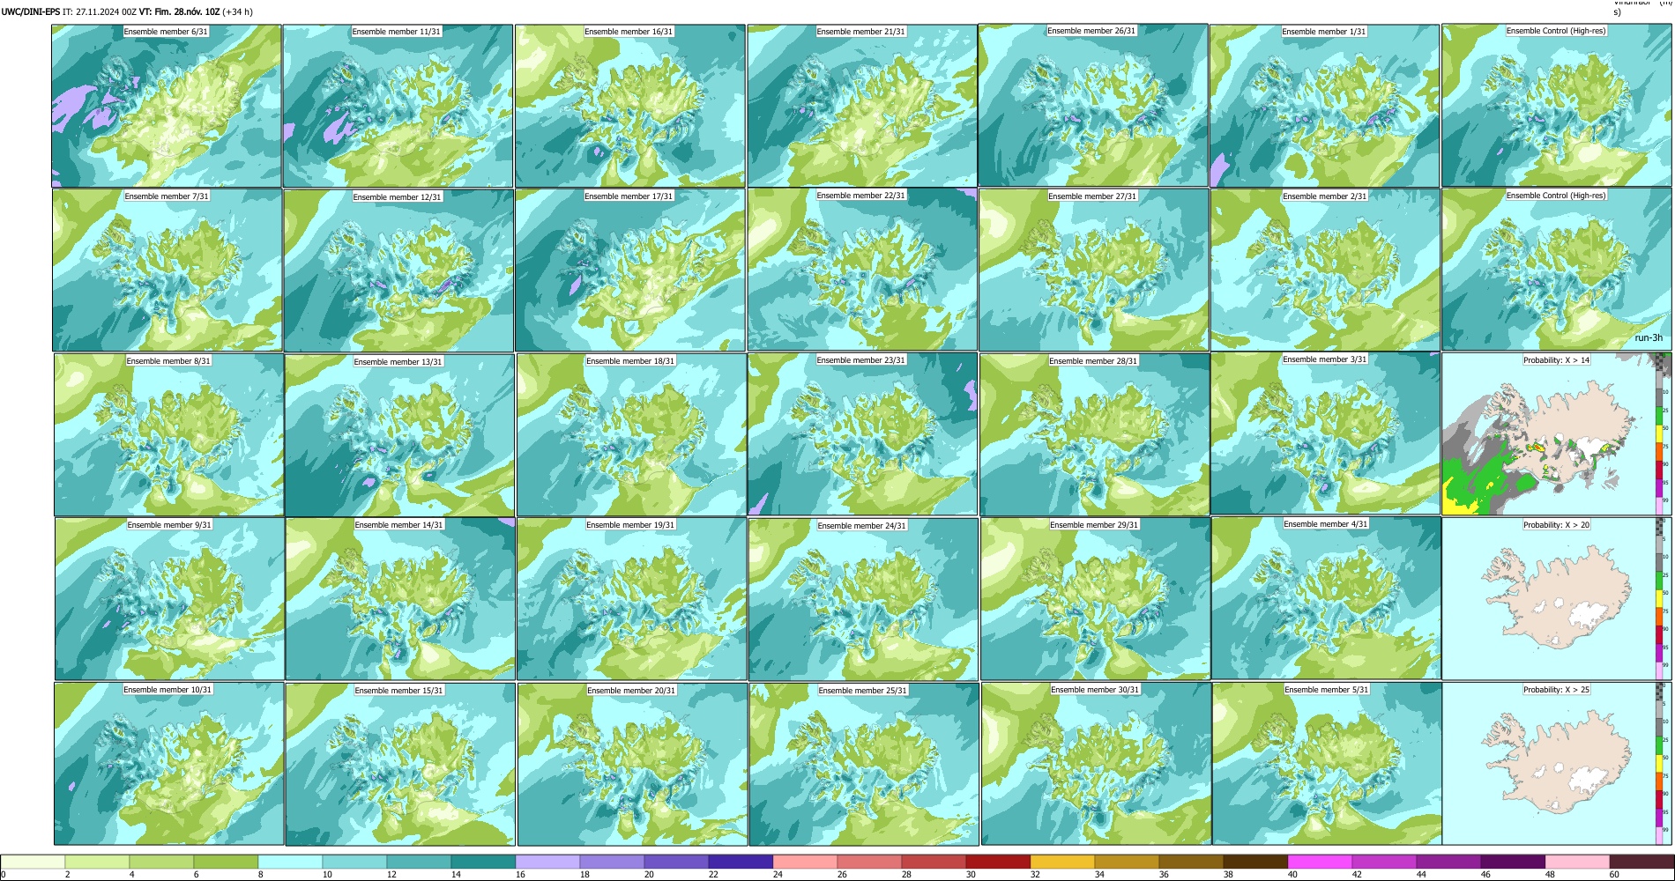Open the Ensemble member 6/31 map panel
The image size is (1675, 881).
(x=167, y=106)
